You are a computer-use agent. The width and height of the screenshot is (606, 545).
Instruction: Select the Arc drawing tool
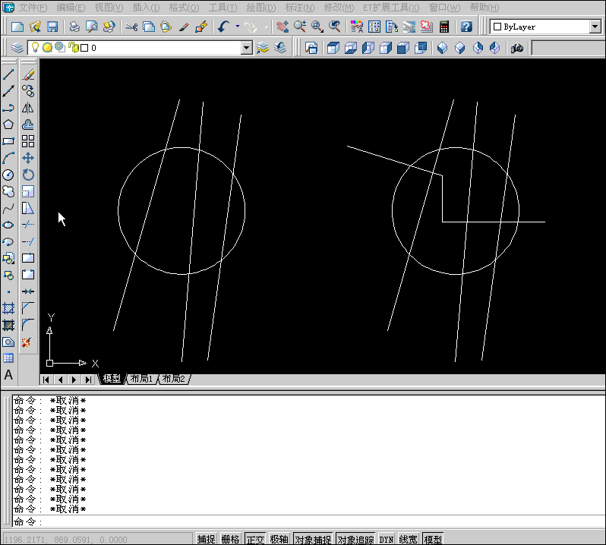pyautogui.click(x=8, y=158)
